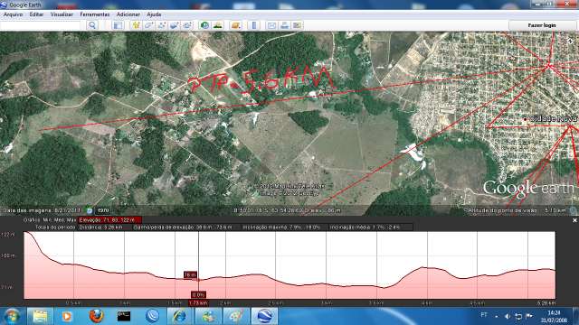The height and width of the screenshot is (325, 579).
Task: Select the add path tool
Action: pos(161,25)
